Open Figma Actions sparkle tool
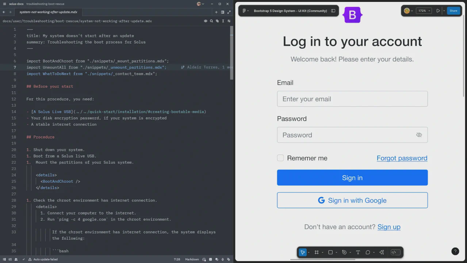This screenshot has width=467, height=263. 382,252
